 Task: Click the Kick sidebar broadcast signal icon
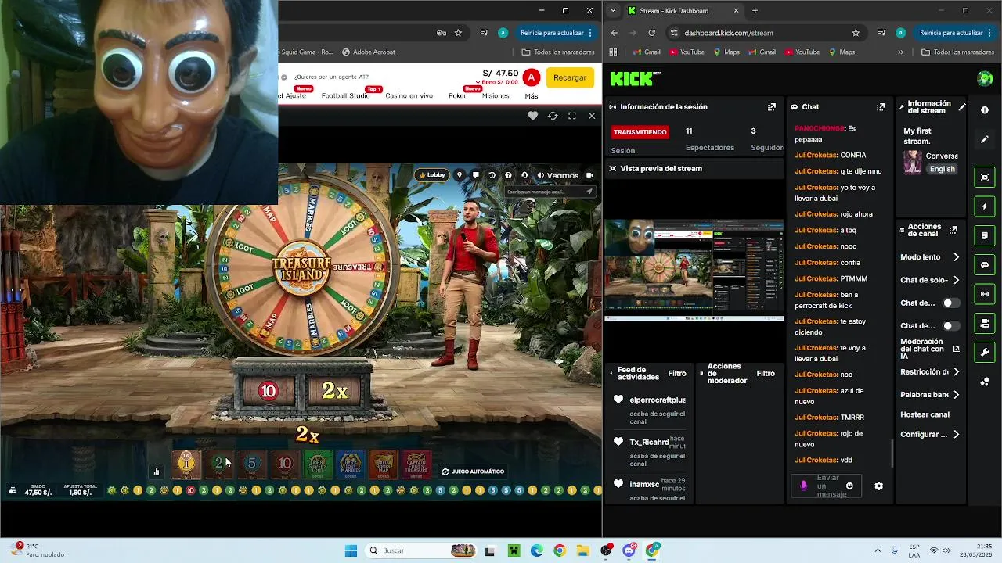(x=985, y=294)
